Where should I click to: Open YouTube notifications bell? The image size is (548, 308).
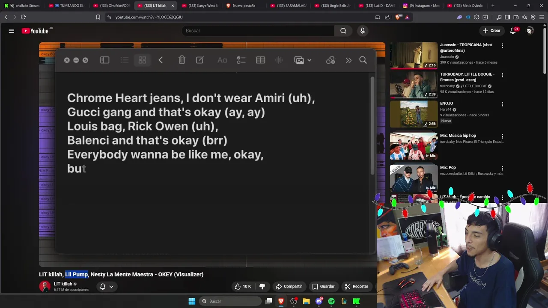tap(513, 31)
